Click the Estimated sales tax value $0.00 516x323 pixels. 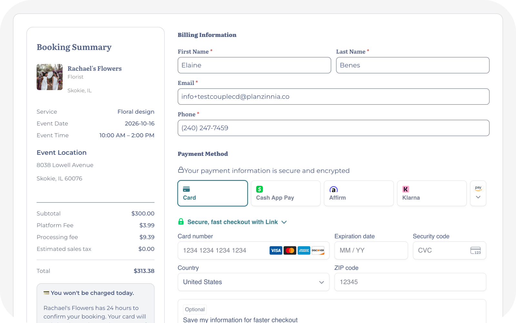pyautogui.click(x=146, y=249)
